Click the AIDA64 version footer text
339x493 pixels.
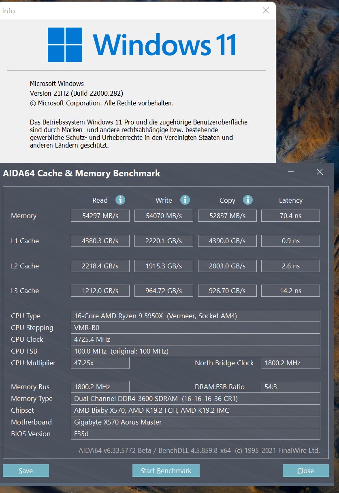199,450
